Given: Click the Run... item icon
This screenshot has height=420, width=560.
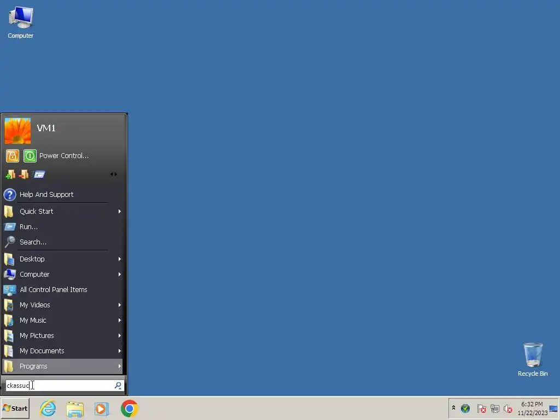Looking at the screenshot, I should point(10,227).
